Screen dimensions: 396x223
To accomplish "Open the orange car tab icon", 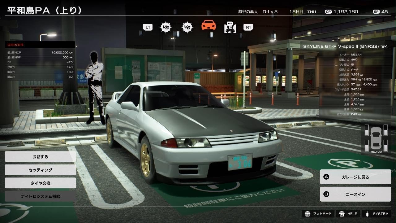I will click(x=209, y=25).
